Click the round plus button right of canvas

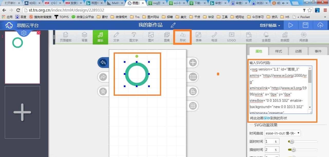coord(193,62)
